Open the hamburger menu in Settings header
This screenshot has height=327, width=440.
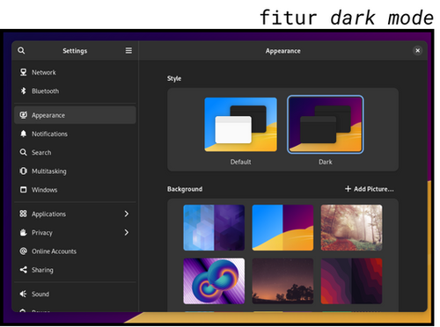pos(128,51)
